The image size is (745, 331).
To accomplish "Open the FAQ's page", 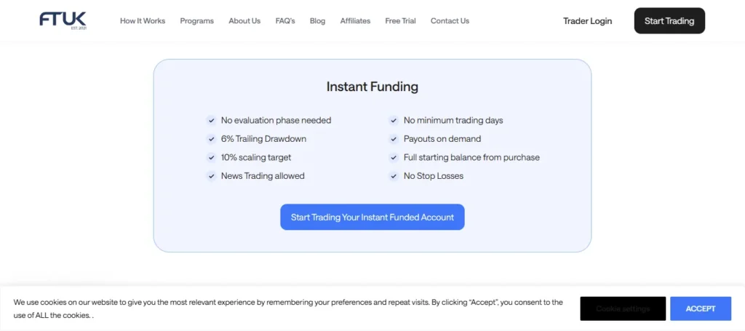I will click(285, 21).
